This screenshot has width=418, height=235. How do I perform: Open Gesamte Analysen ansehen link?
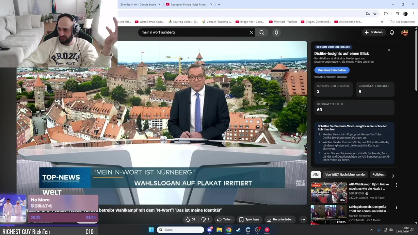(330, 77)
